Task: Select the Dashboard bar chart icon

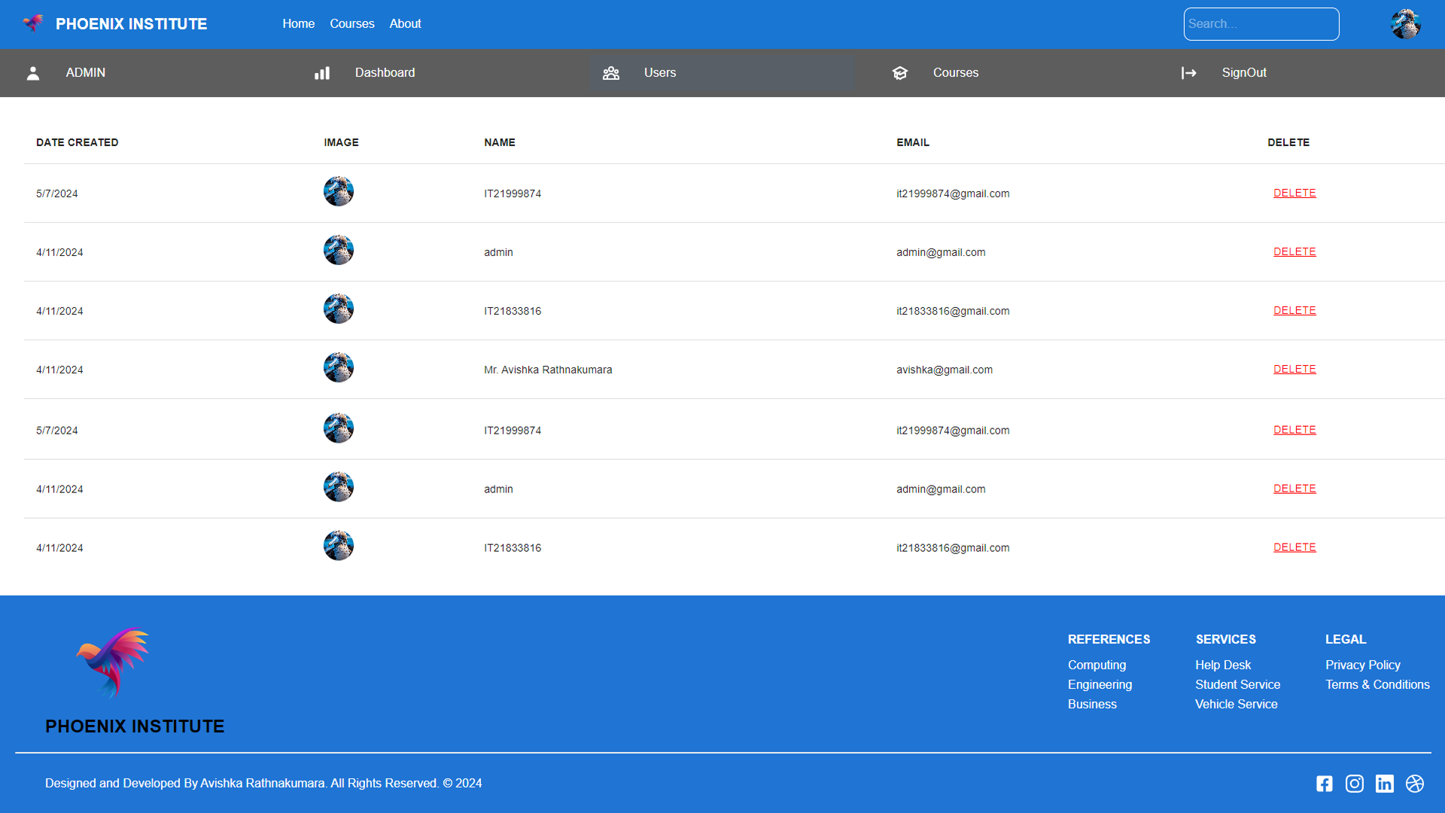Action: click(x=322, y=73)
